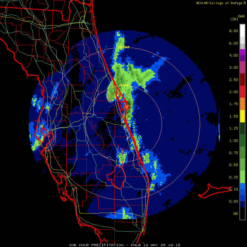Click the ND legend label

236,214
